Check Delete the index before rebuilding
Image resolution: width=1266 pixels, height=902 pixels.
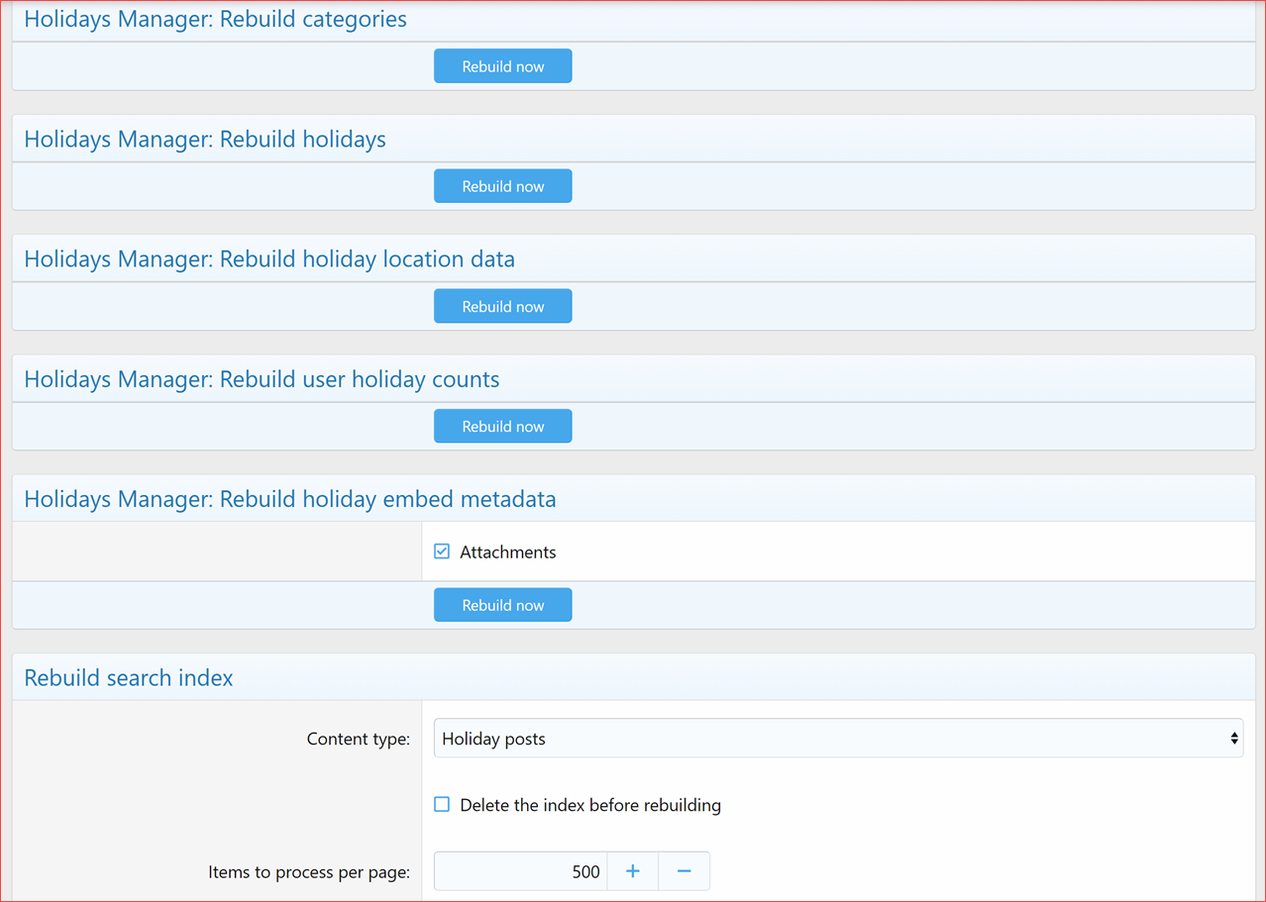(441, 804)
